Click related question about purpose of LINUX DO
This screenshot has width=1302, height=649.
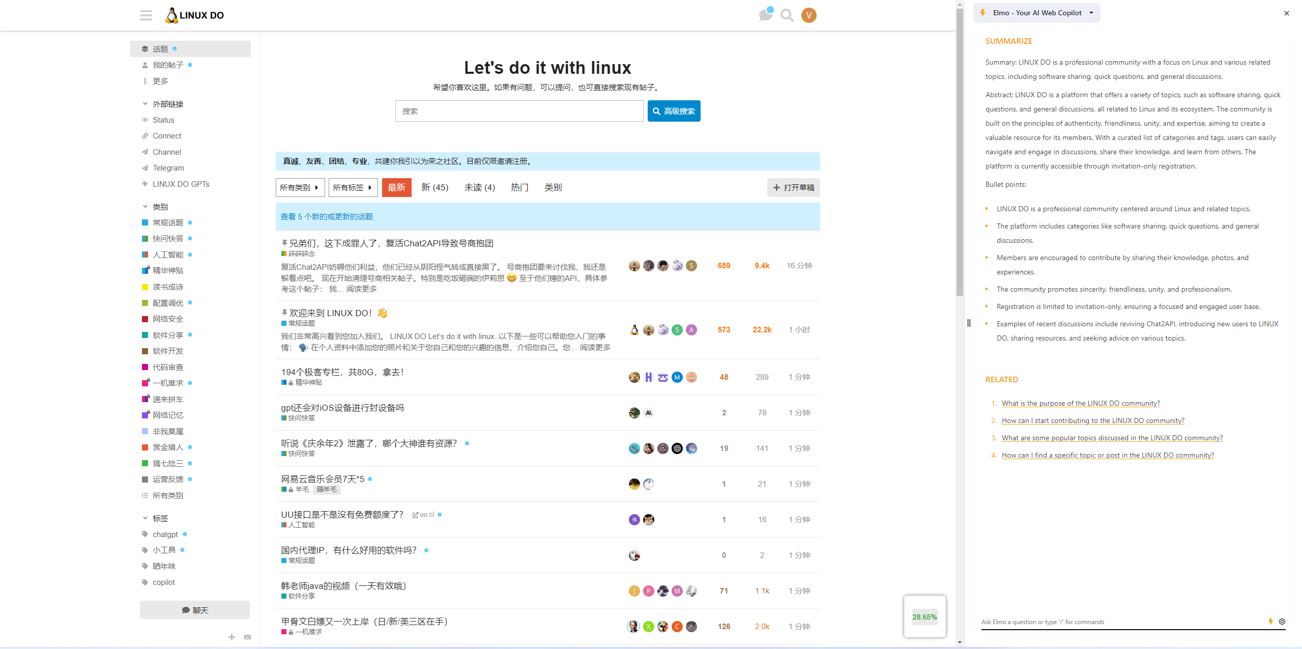pyautogui.click(x=1081, y=404)
